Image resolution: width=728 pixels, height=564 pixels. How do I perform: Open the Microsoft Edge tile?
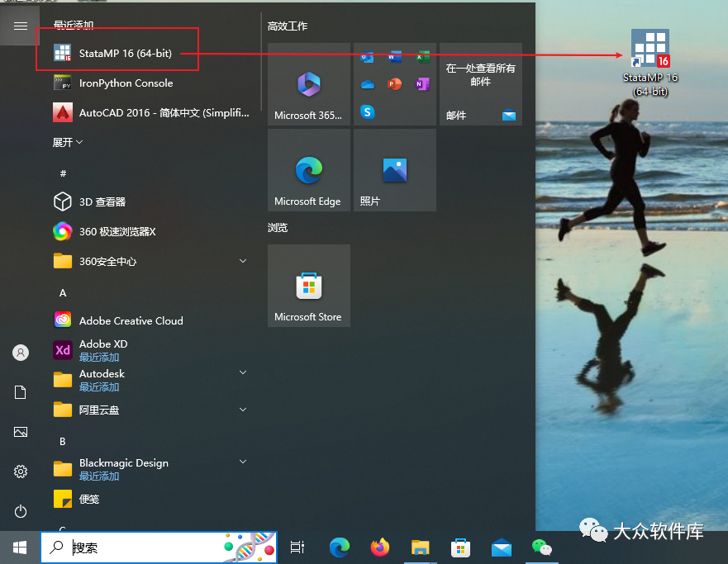click(x=309, y=170)
